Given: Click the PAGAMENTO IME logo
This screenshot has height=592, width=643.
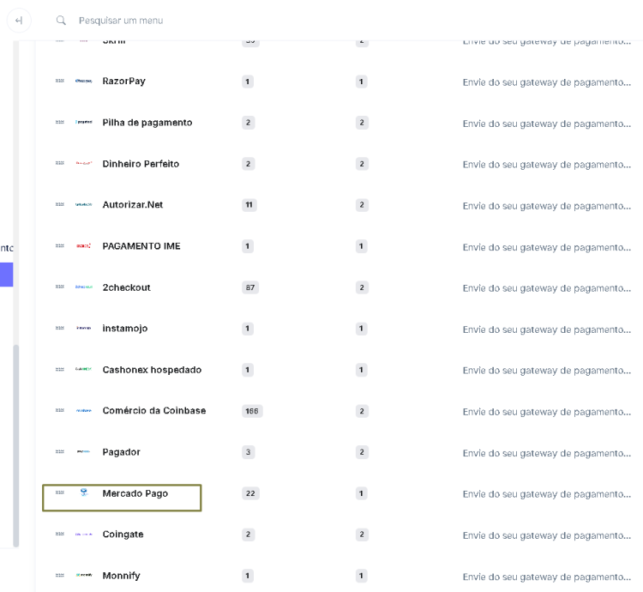Looking at the screenshot, I should click(x=84, y=246).
